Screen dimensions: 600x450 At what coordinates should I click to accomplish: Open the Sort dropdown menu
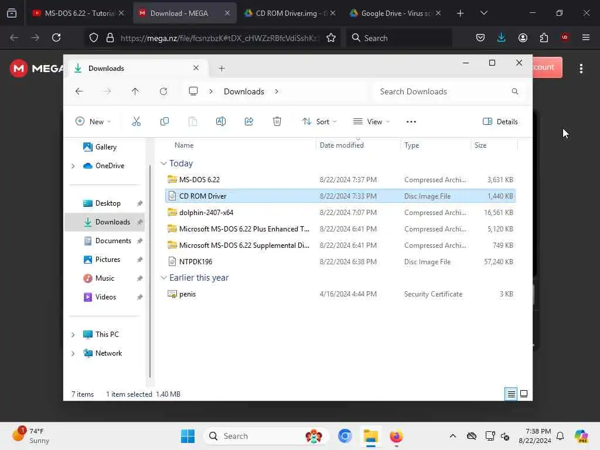coord(319,122)
